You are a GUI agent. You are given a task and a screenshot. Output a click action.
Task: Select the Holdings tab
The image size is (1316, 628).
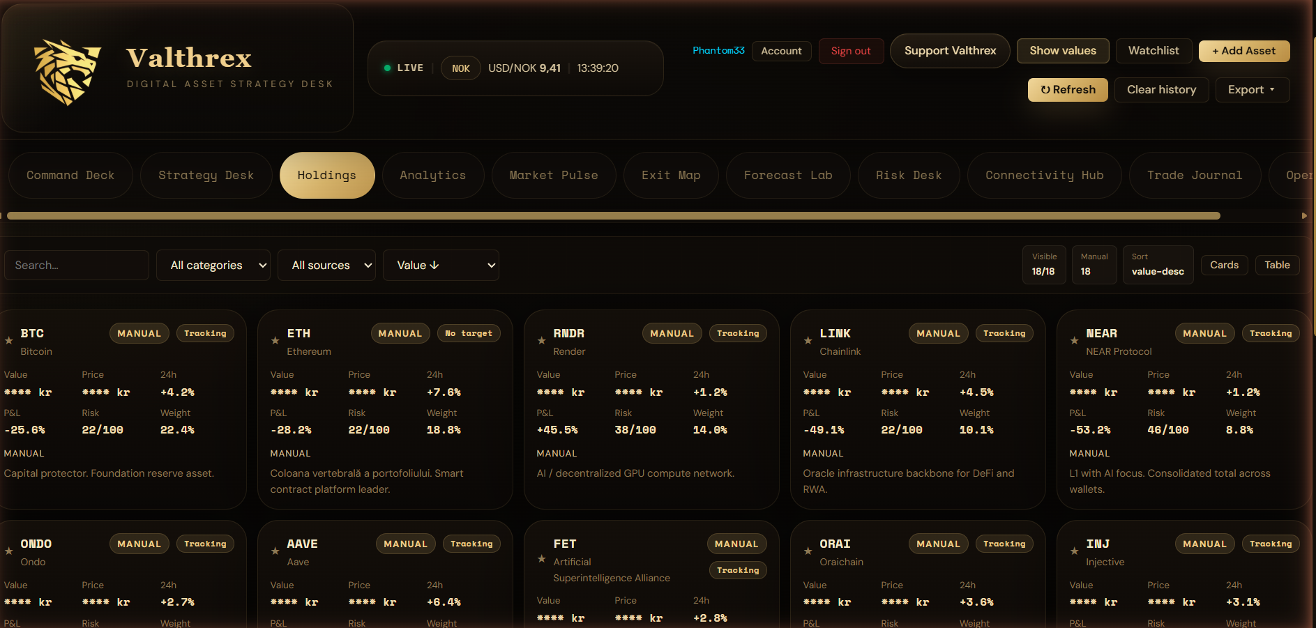pos(327,176)
